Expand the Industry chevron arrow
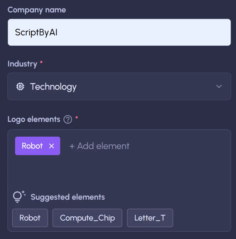The width and height of the screenshot is (236, 239). 219,87
